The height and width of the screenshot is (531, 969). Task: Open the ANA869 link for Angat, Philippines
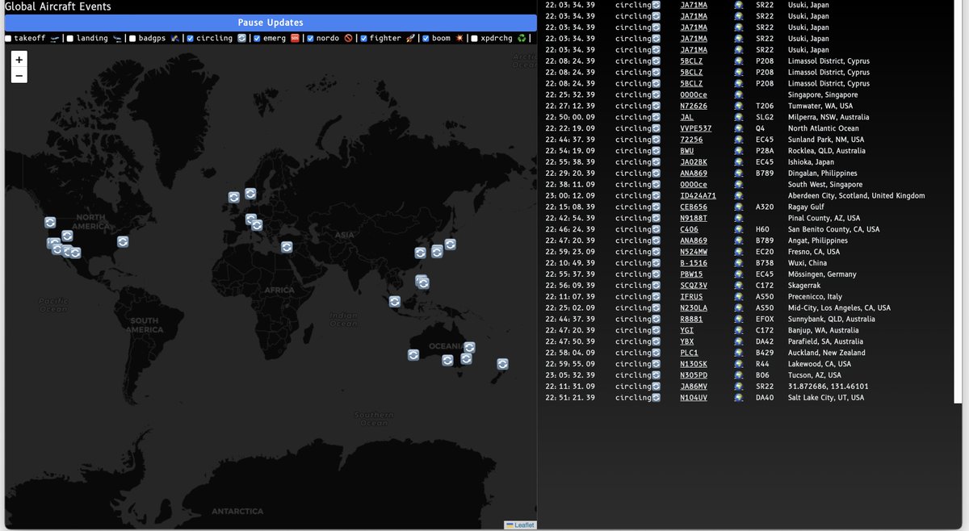click(694, 240)
